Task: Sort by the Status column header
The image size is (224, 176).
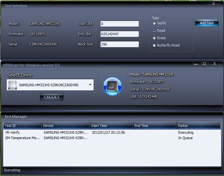Action: pyautogui.click(x=198, y=126)
